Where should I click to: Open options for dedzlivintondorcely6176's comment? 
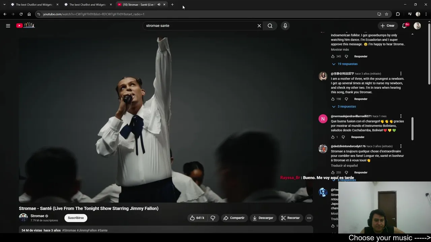point(401,147)
